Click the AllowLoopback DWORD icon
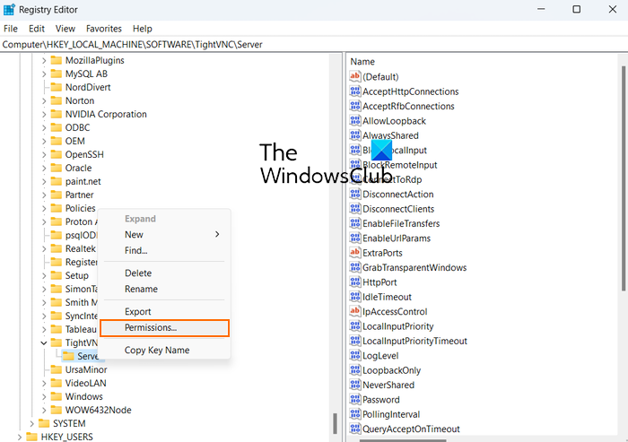The image size is (628, 442). [355, 120]
